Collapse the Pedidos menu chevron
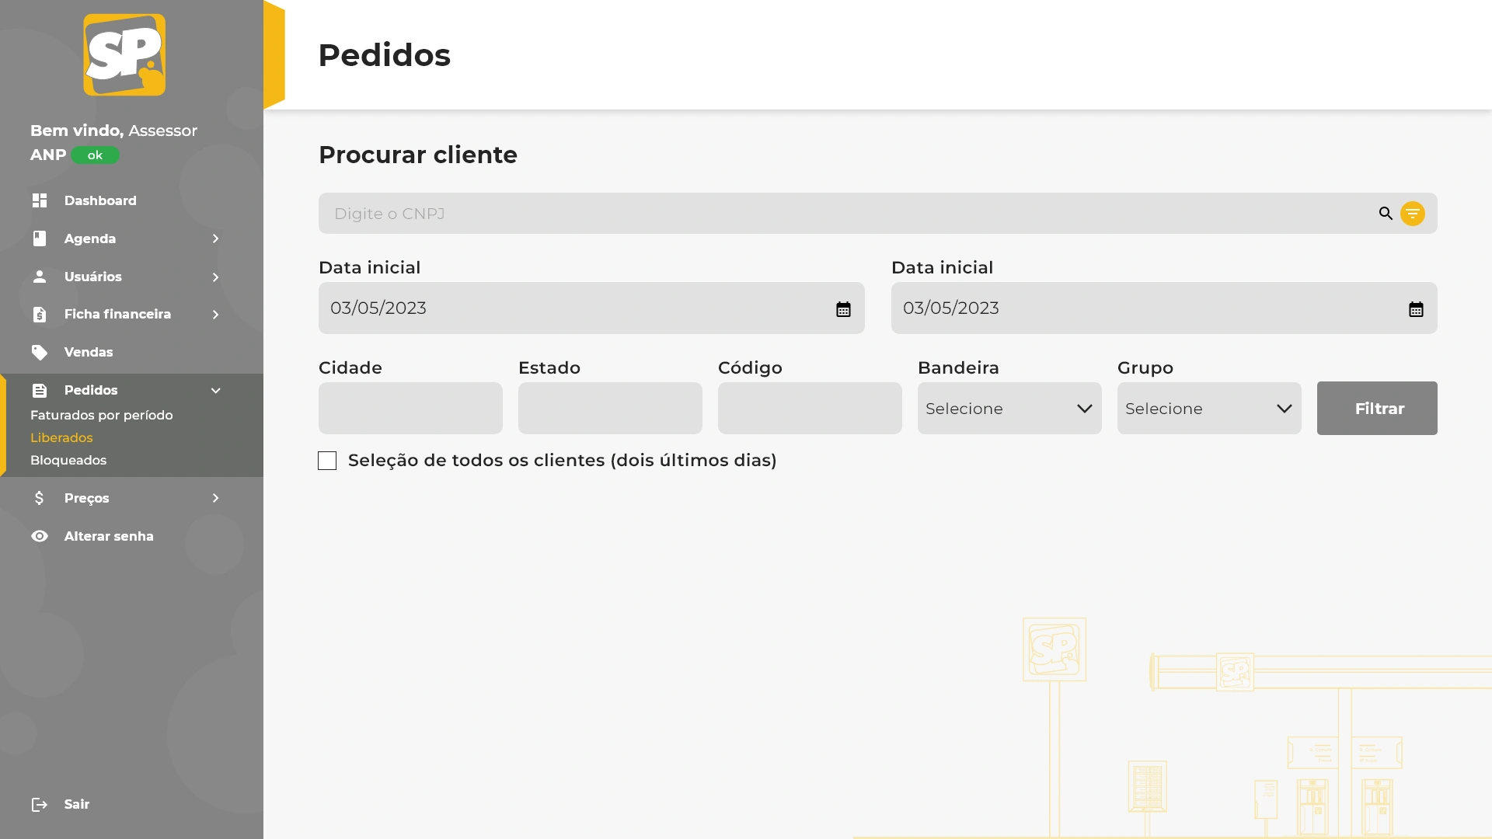This screenshot has height=839, width=1492. tap(215, 391)
